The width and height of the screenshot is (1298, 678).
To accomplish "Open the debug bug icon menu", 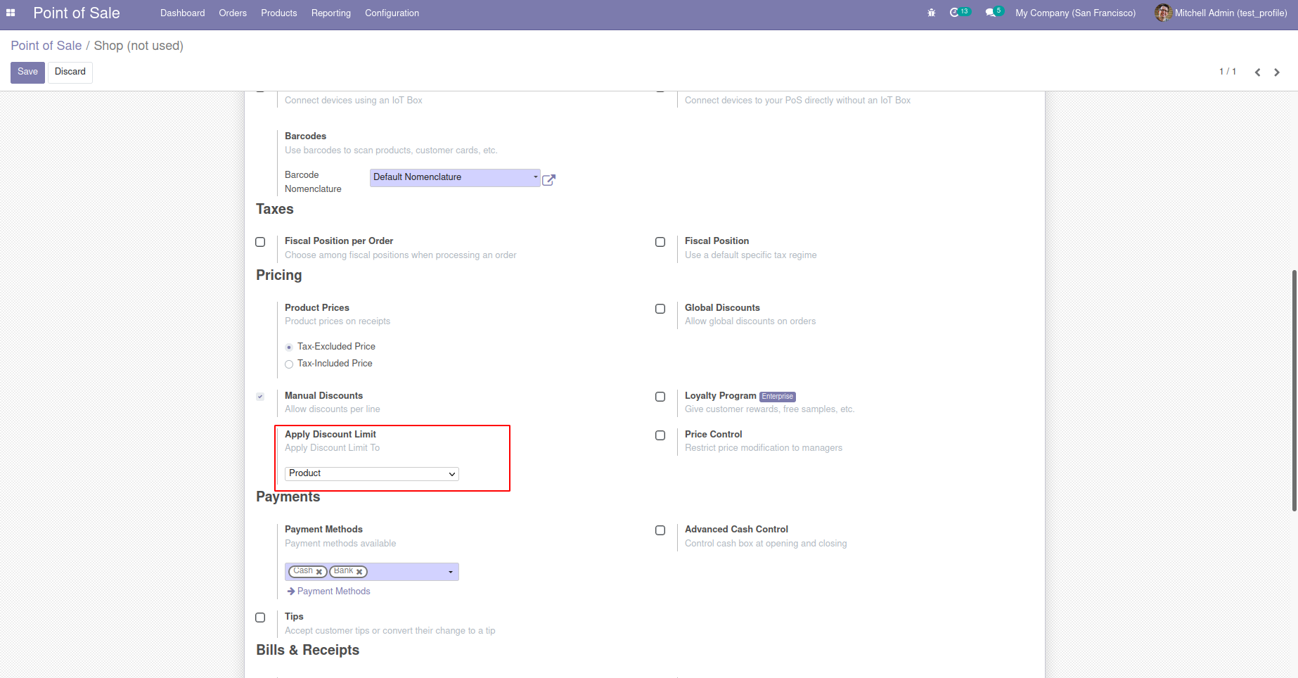I will 932,13.
